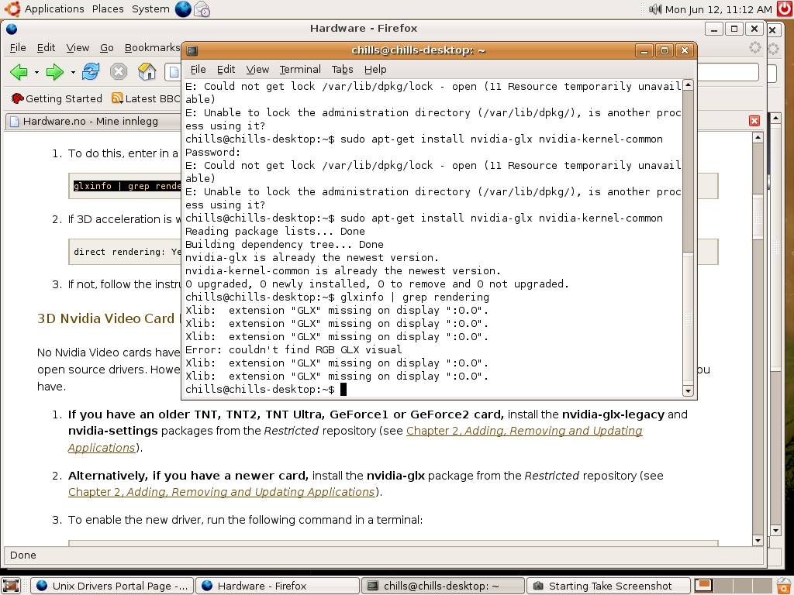Viewport: 794px width, 595px height.
Task: Open the Back history dropdown arrow
Action: pyautogui.click(x=36, y=73)
